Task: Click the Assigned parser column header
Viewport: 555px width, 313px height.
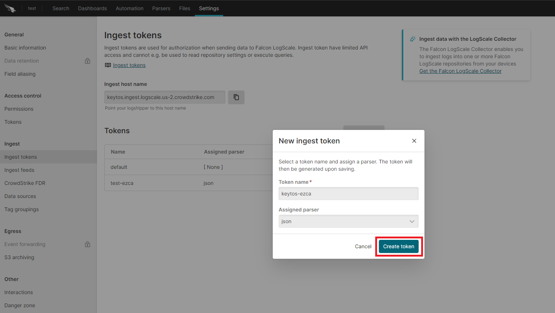Action: (224, 152)
